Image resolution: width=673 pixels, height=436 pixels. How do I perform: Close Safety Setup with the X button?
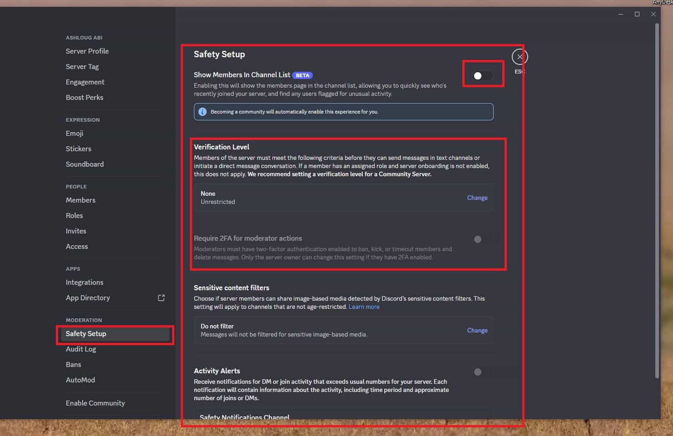[519, 56]
